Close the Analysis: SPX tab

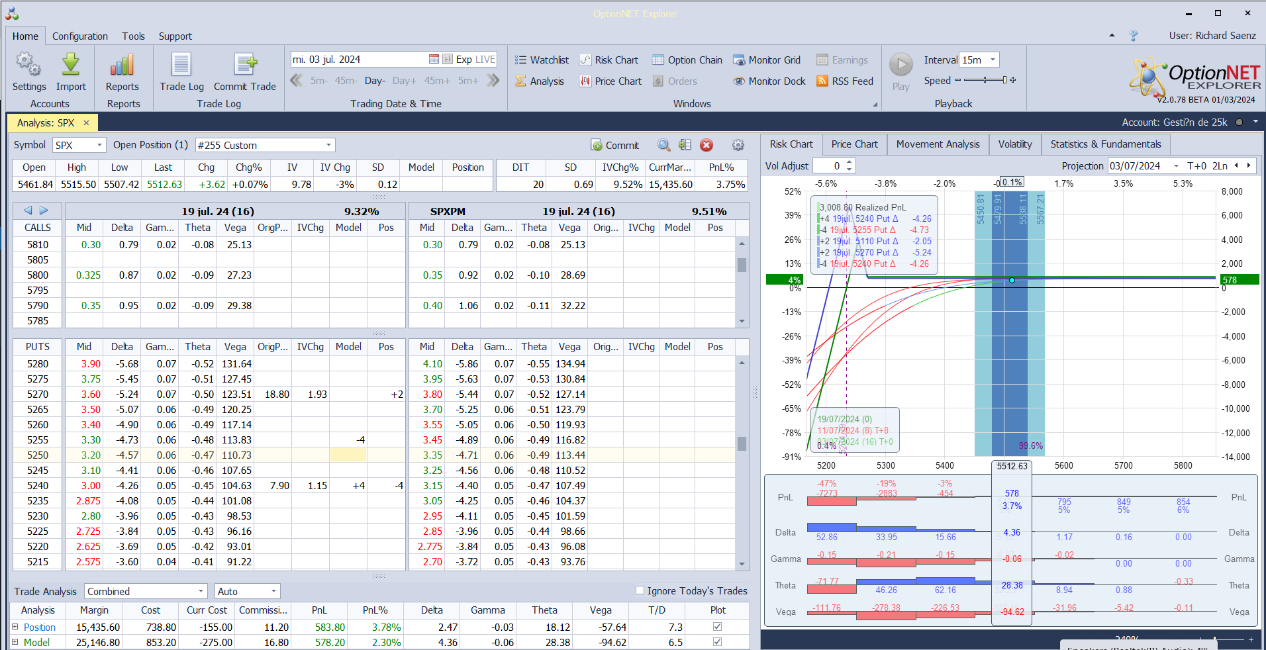86,123
